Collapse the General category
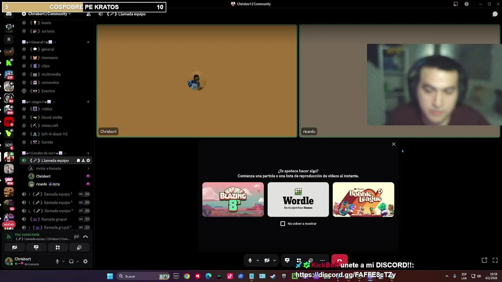Screen dimensions: 502x282 point(39,42)
